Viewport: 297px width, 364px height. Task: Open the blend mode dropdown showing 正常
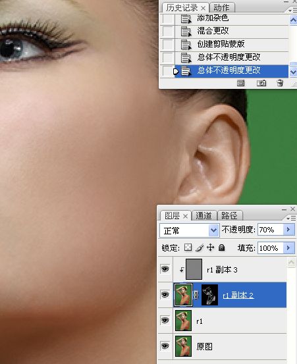190,230
